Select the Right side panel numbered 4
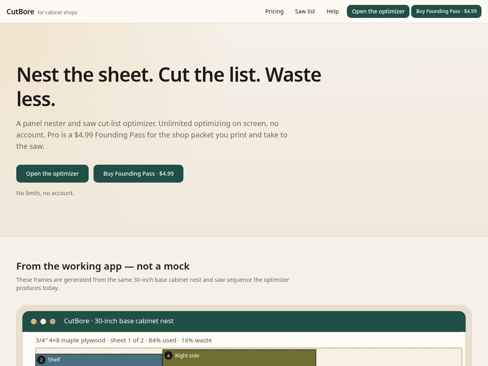 coord(239,358)
